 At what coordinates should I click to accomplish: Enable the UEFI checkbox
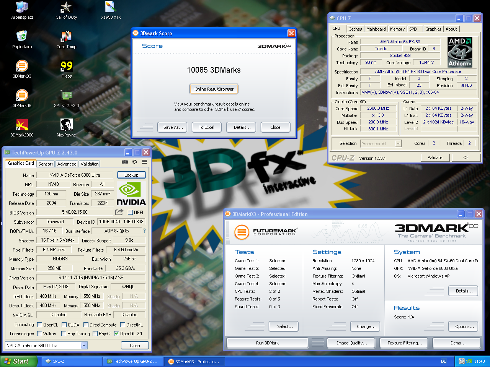130,213
